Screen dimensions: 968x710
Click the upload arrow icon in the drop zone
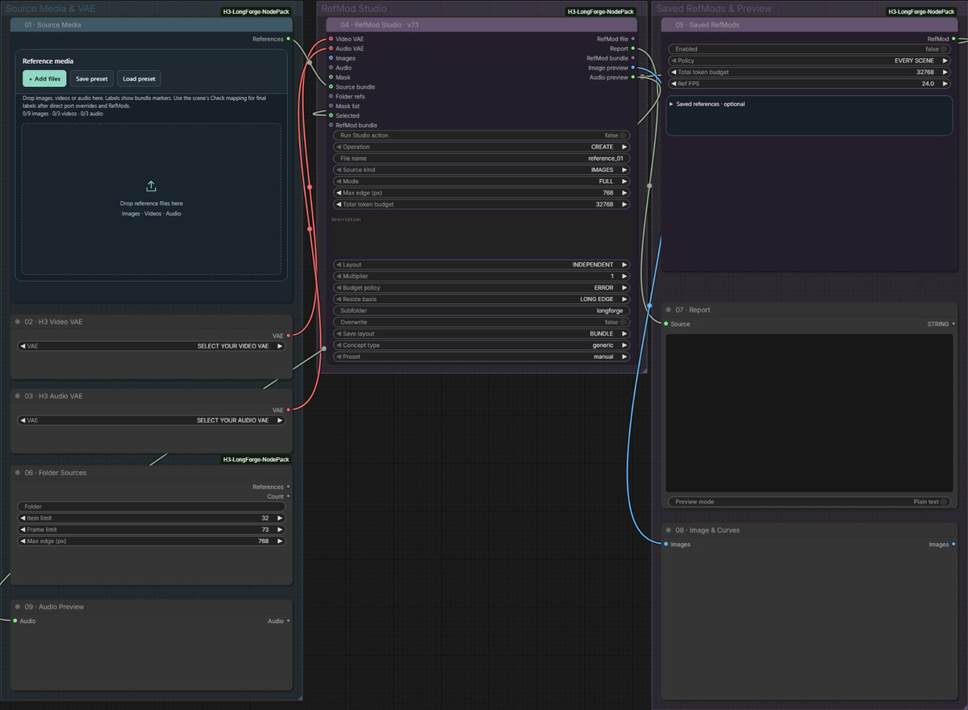pos(151,186)
